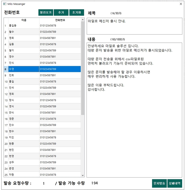Select row 1 contact 홍길동
The height and width of the screenshot is (190, 185).
coord(23,26)
